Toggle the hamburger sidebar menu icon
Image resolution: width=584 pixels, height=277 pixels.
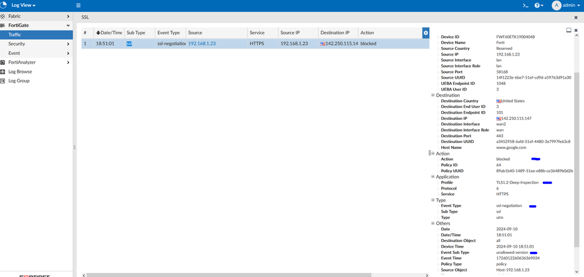click(x=78, y=6)
